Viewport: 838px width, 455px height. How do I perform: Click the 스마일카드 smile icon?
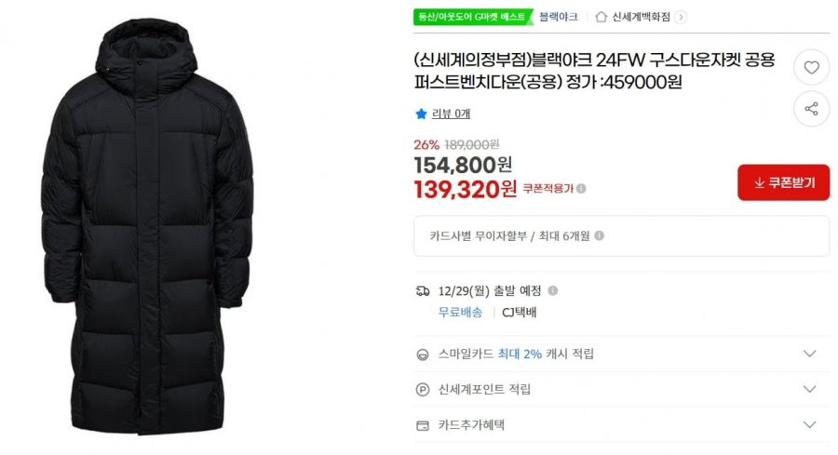(x=422, y=355)
